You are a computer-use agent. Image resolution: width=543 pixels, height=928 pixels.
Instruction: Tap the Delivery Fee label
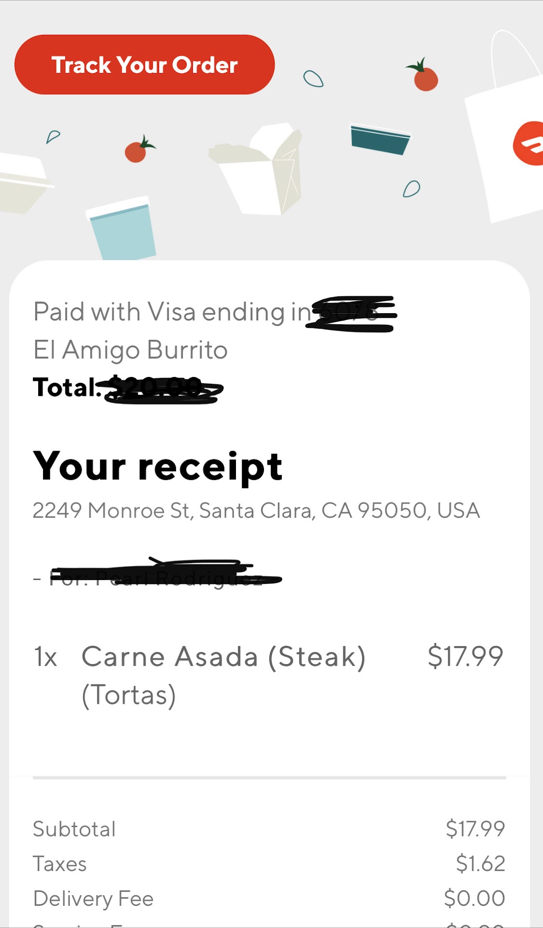click(x=93, y=899)
